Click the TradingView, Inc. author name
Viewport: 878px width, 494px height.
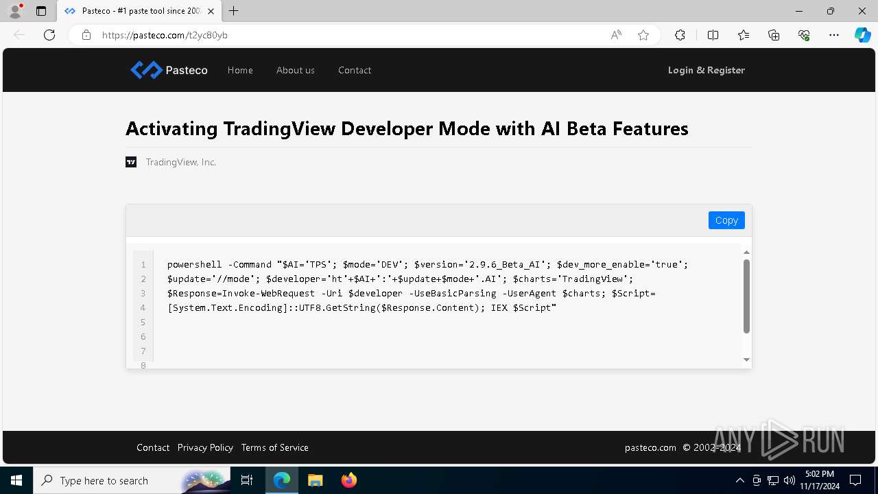click(x=181, y=162)
